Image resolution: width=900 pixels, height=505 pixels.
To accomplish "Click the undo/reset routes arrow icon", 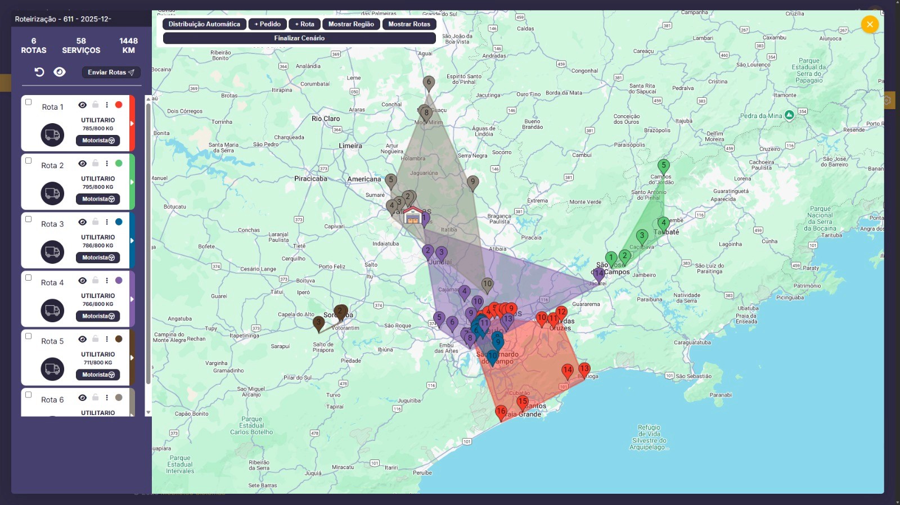I will coord(39,72).
